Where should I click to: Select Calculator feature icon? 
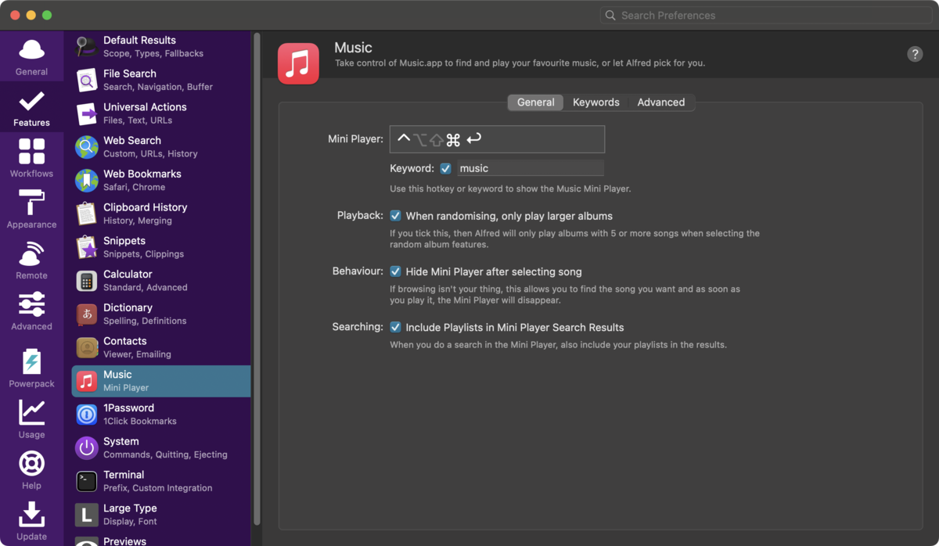tap(86, 281)
